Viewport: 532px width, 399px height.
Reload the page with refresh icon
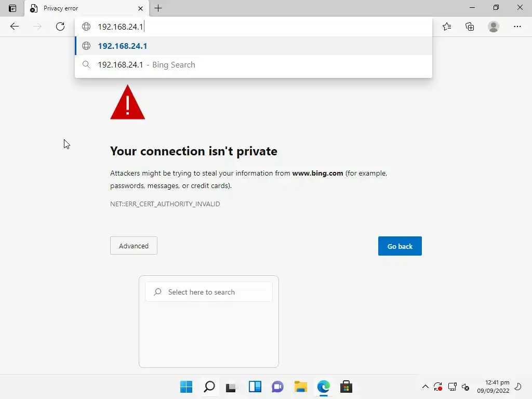(60, 26)
